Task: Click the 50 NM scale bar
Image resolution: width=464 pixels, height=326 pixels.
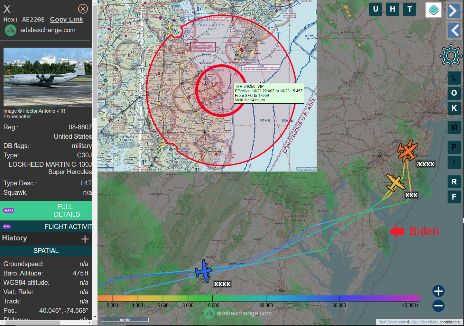Action: (125, 320)
